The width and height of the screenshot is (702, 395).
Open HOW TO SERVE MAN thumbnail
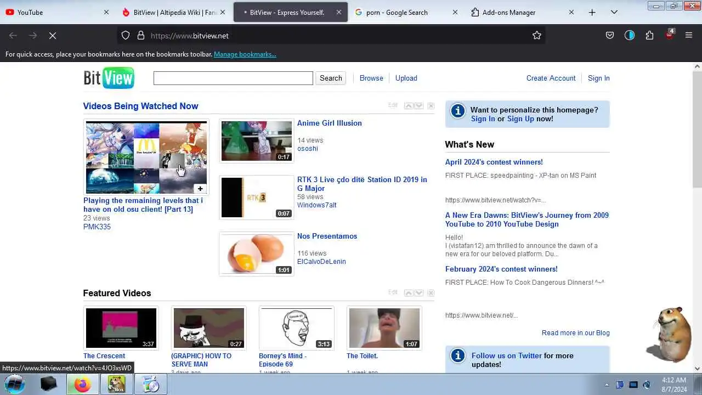coord(209,328)
